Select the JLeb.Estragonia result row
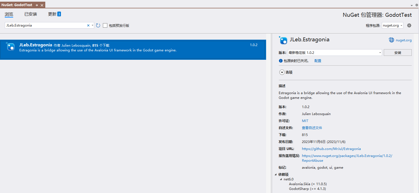Image resolution: width=419 pixels, height=193 pixels. [133, 49]
